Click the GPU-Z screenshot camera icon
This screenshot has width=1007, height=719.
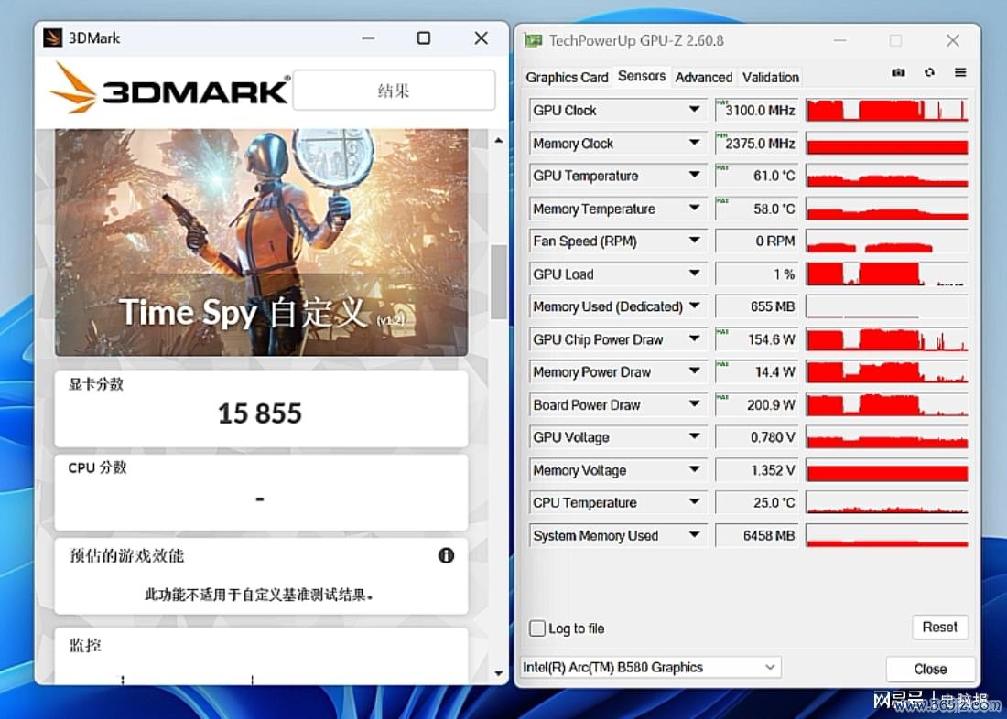(x=898, y=72)
